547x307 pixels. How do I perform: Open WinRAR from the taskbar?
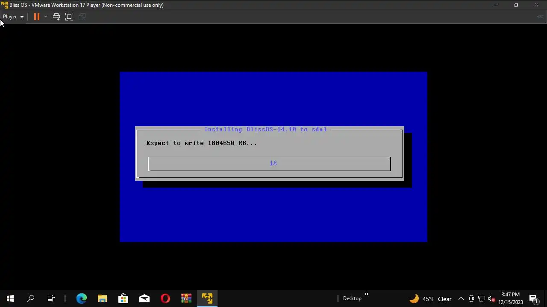point(186,298)
